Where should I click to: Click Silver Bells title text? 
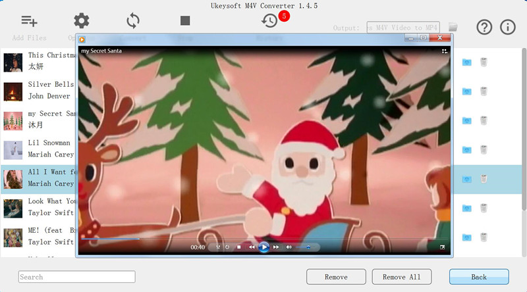[x=51, y=84]
